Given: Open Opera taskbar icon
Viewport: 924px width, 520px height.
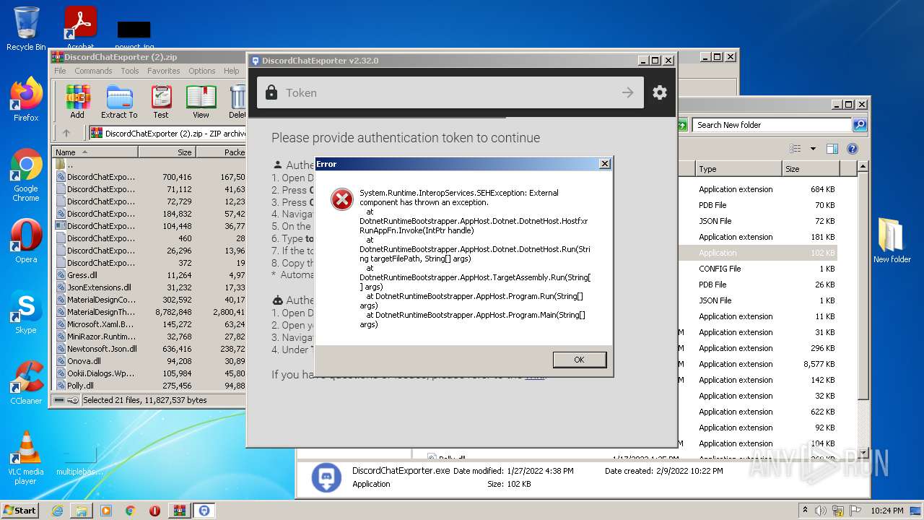Looking at the screenshot, I should 154,511.
